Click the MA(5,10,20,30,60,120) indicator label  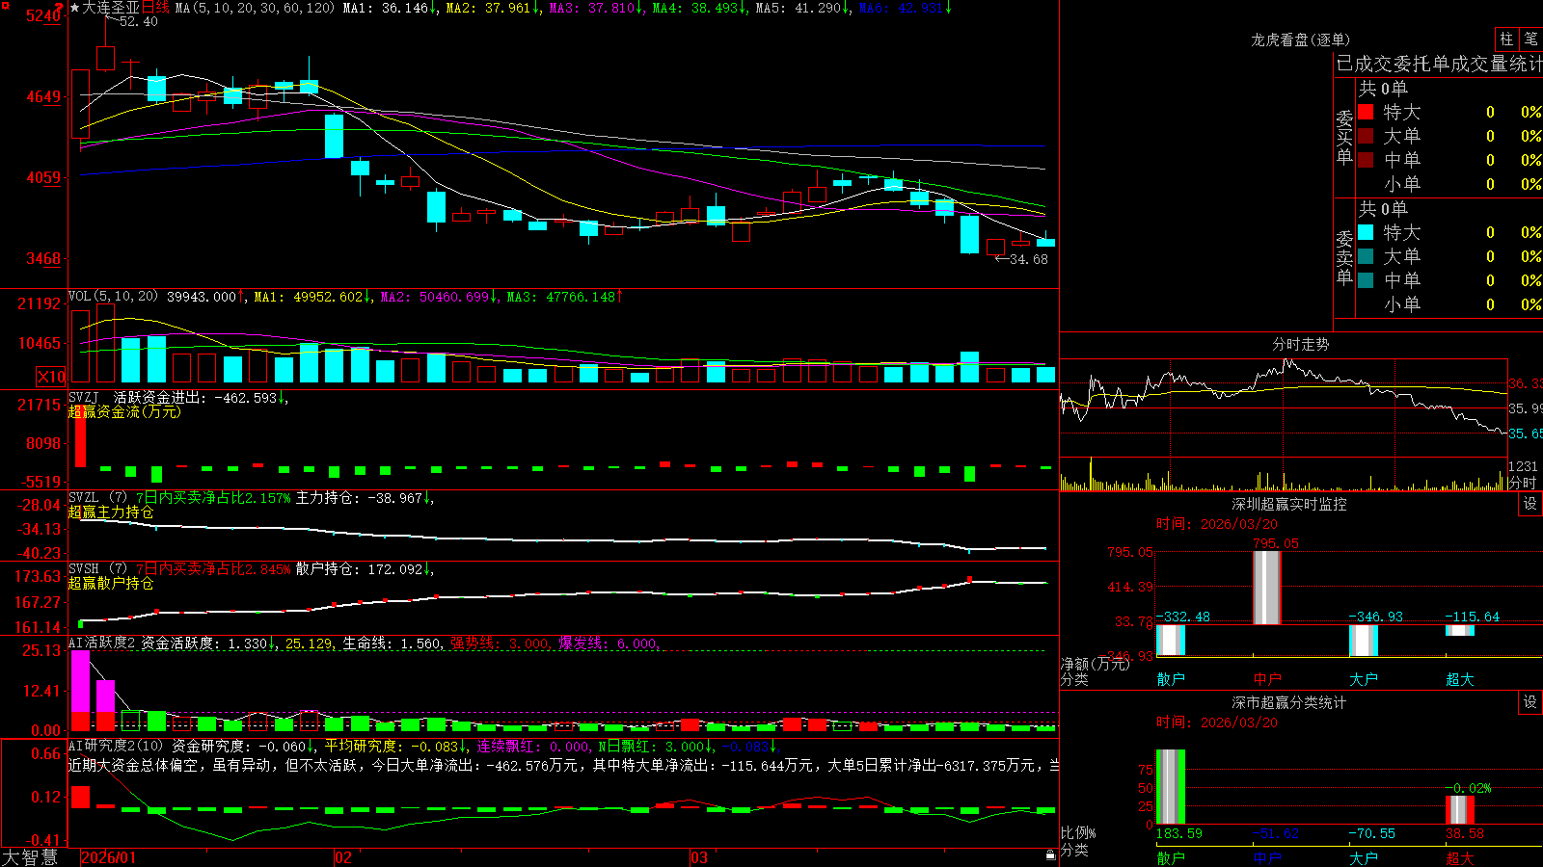point(255,8)
